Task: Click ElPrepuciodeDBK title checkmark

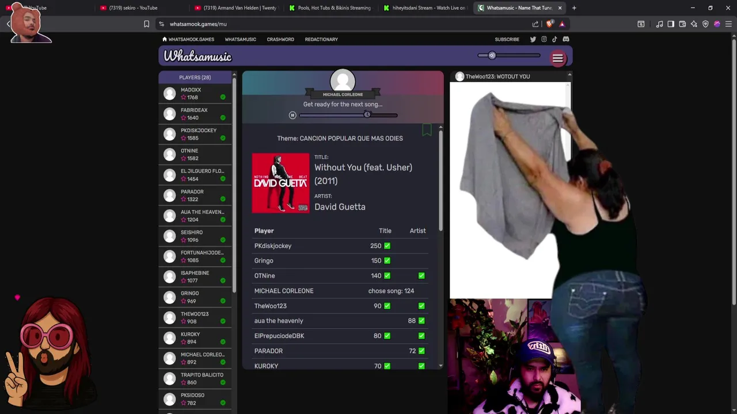Action: pyautogui.click(x=387, y=335)
